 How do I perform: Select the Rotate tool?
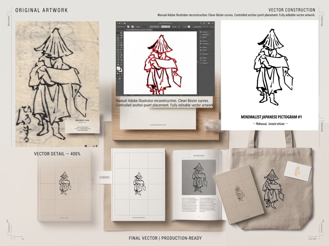pyautogui.click(x=118, y=48)
